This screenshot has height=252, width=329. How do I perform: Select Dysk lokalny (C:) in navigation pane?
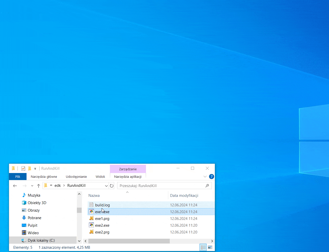[43, 240]
